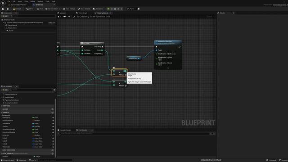Click the Add button in Components panel

[5, 16]
